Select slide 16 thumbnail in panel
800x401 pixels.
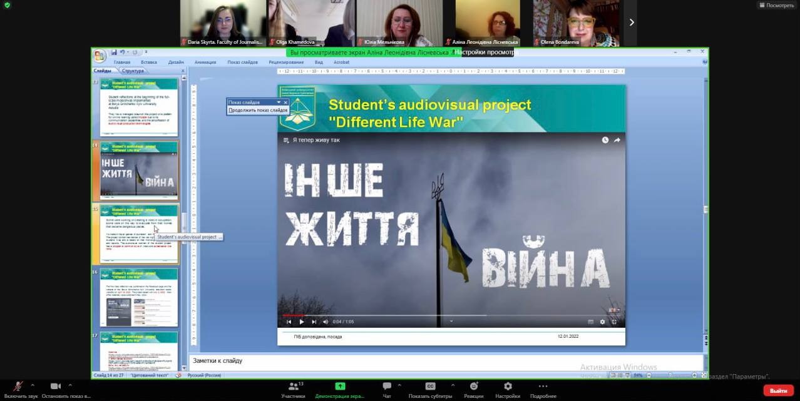(x=138, y=297)
